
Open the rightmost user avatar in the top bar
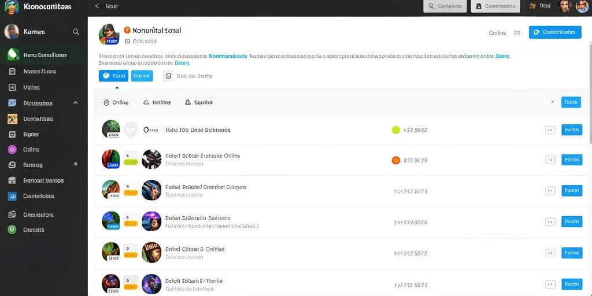[x=583, y=6]
